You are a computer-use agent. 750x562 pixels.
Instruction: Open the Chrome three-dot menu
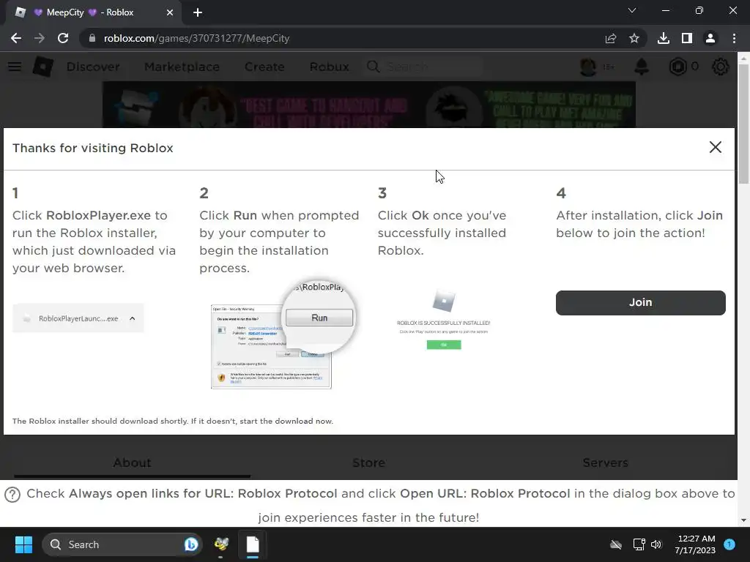pyautogui.click(x=734, y=38)
